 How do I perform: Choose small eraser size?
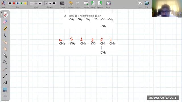click(46, 3)
